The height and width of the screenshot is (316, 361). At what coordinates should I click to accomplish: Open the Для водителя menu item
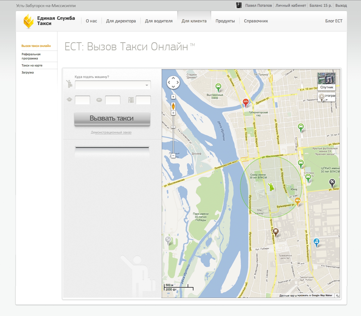159,21
